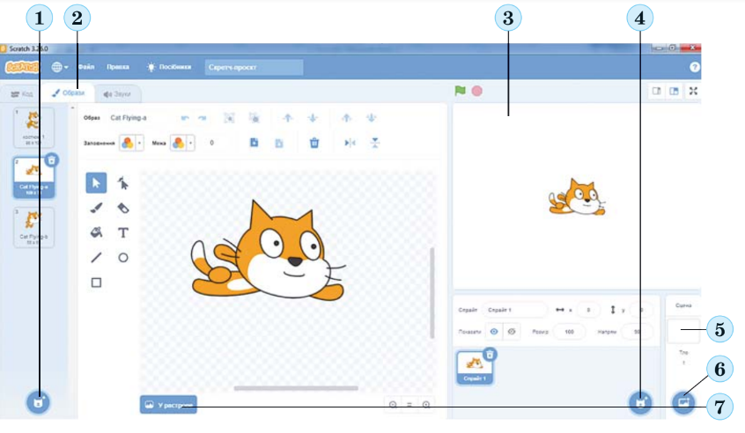
Task: Select the Reshape tool
Action: (123, 183)
